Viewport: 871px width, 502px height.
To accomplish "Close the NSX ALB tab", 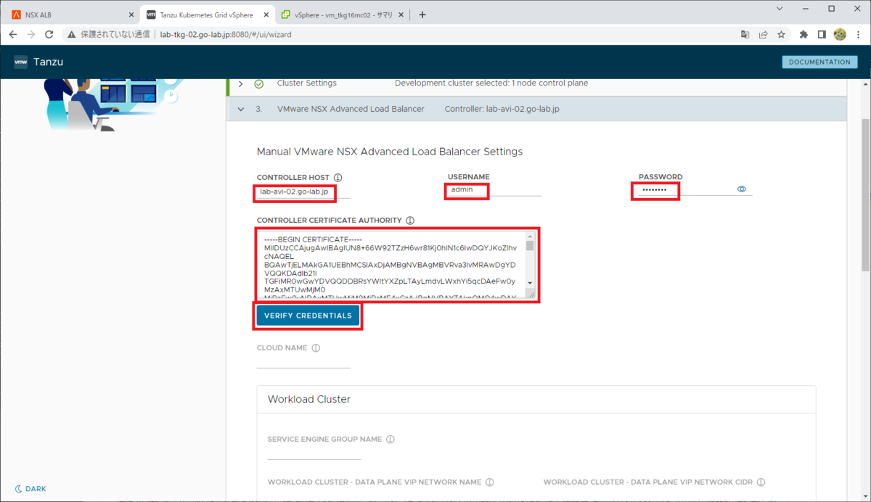I will (x=131, y=15).
